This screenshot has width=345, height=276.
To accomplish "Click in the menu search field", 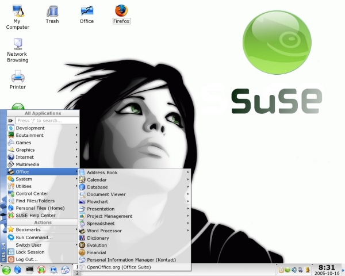I will (x=45, y=121).
